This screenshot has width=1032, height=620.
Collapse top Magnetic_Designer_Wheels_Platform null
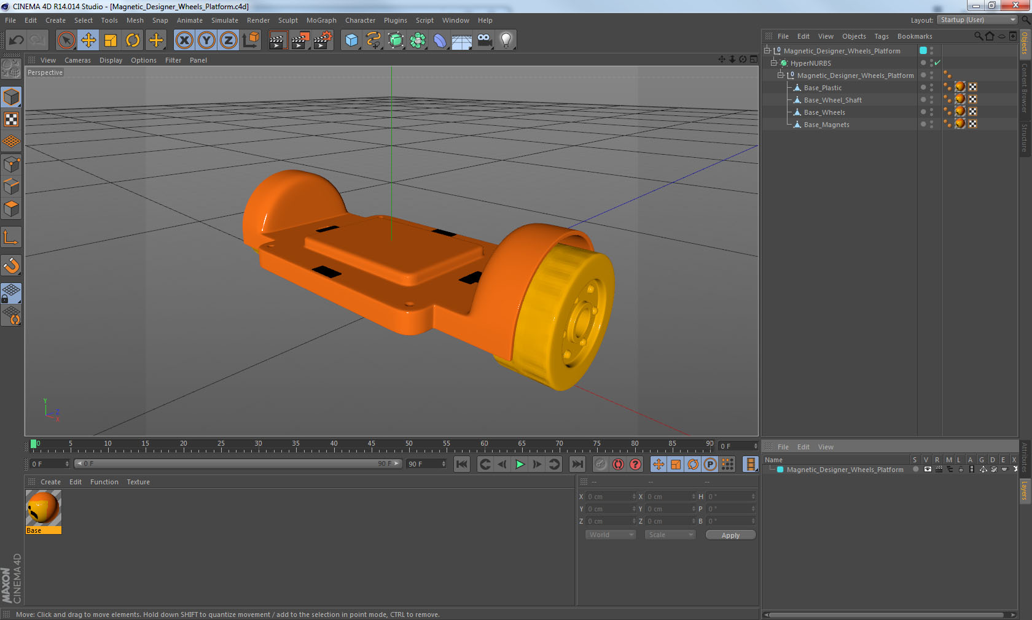(767, 51)
